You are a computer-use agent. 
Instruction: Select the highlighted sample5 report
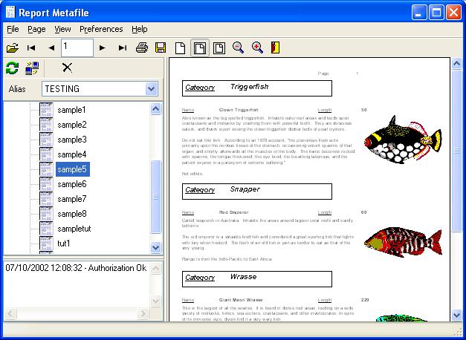coord(73,169)
